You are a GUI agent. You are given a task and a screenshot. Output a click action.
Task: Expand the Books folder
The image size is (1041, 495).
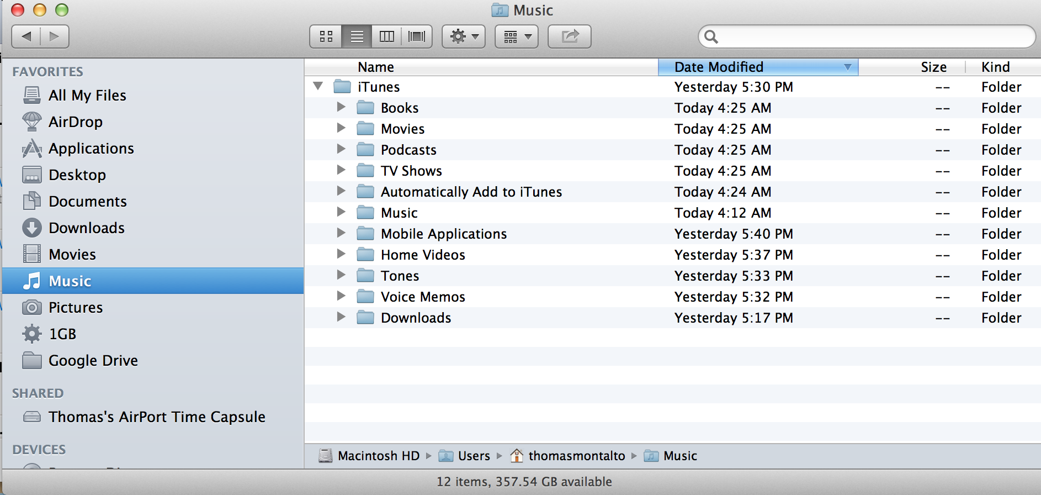(341, 107)
